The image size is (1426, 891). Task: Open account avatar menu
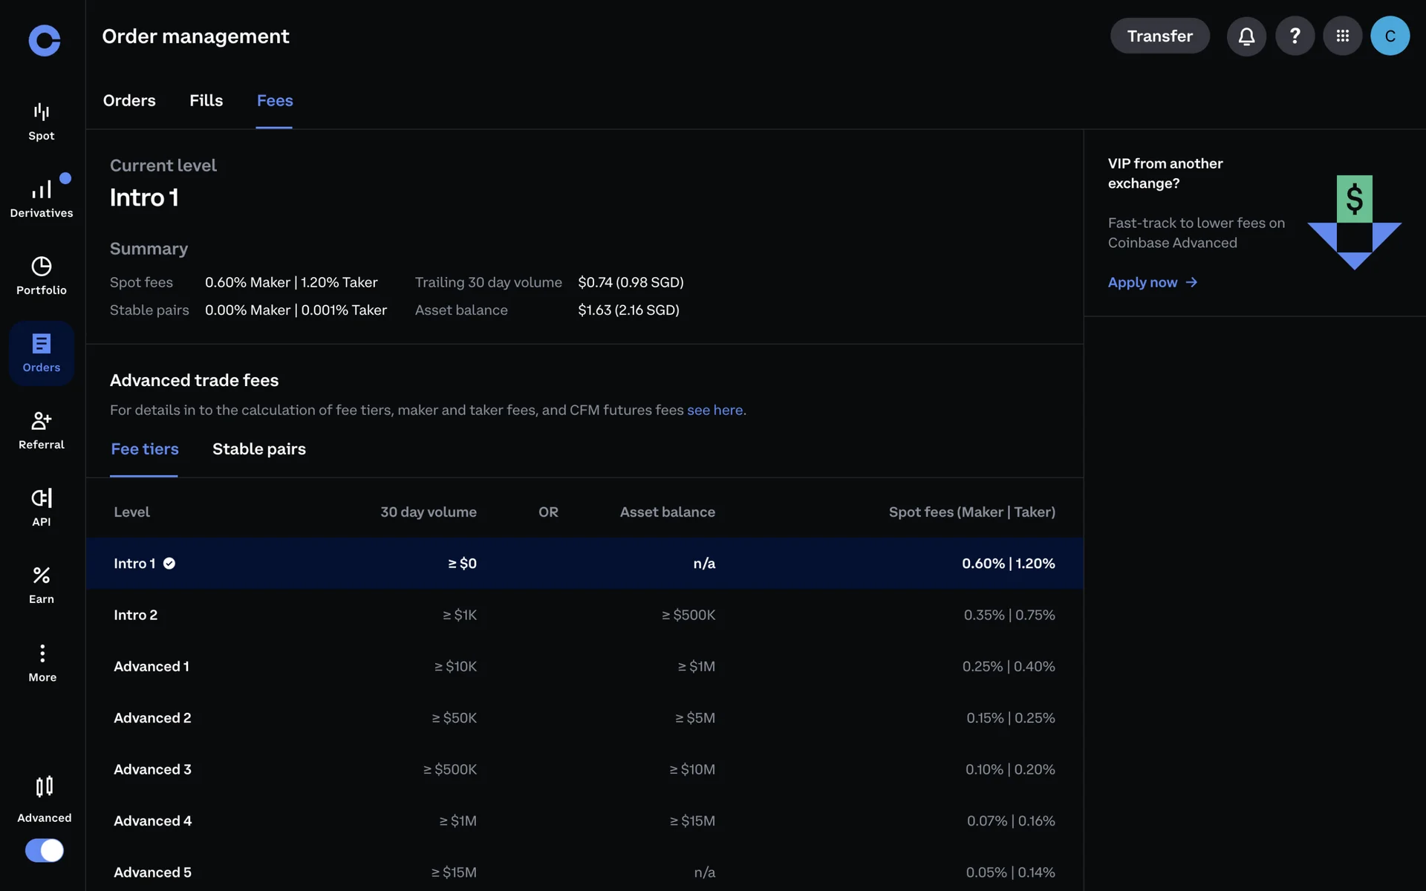coord(1390,36)
